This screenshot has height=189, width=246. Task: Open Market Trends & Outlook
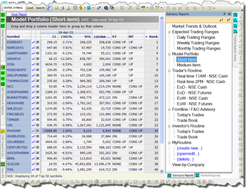[194, 27]
